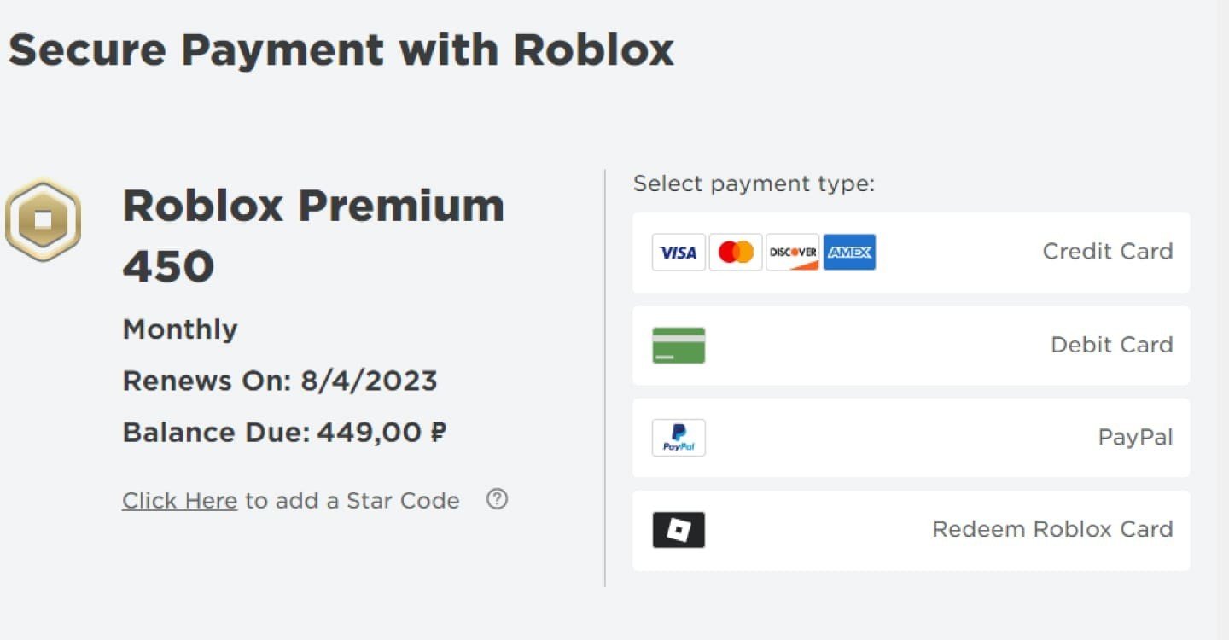Select Credit Card payment label
The image size is (1229, 640).
tap(1108, 251)
